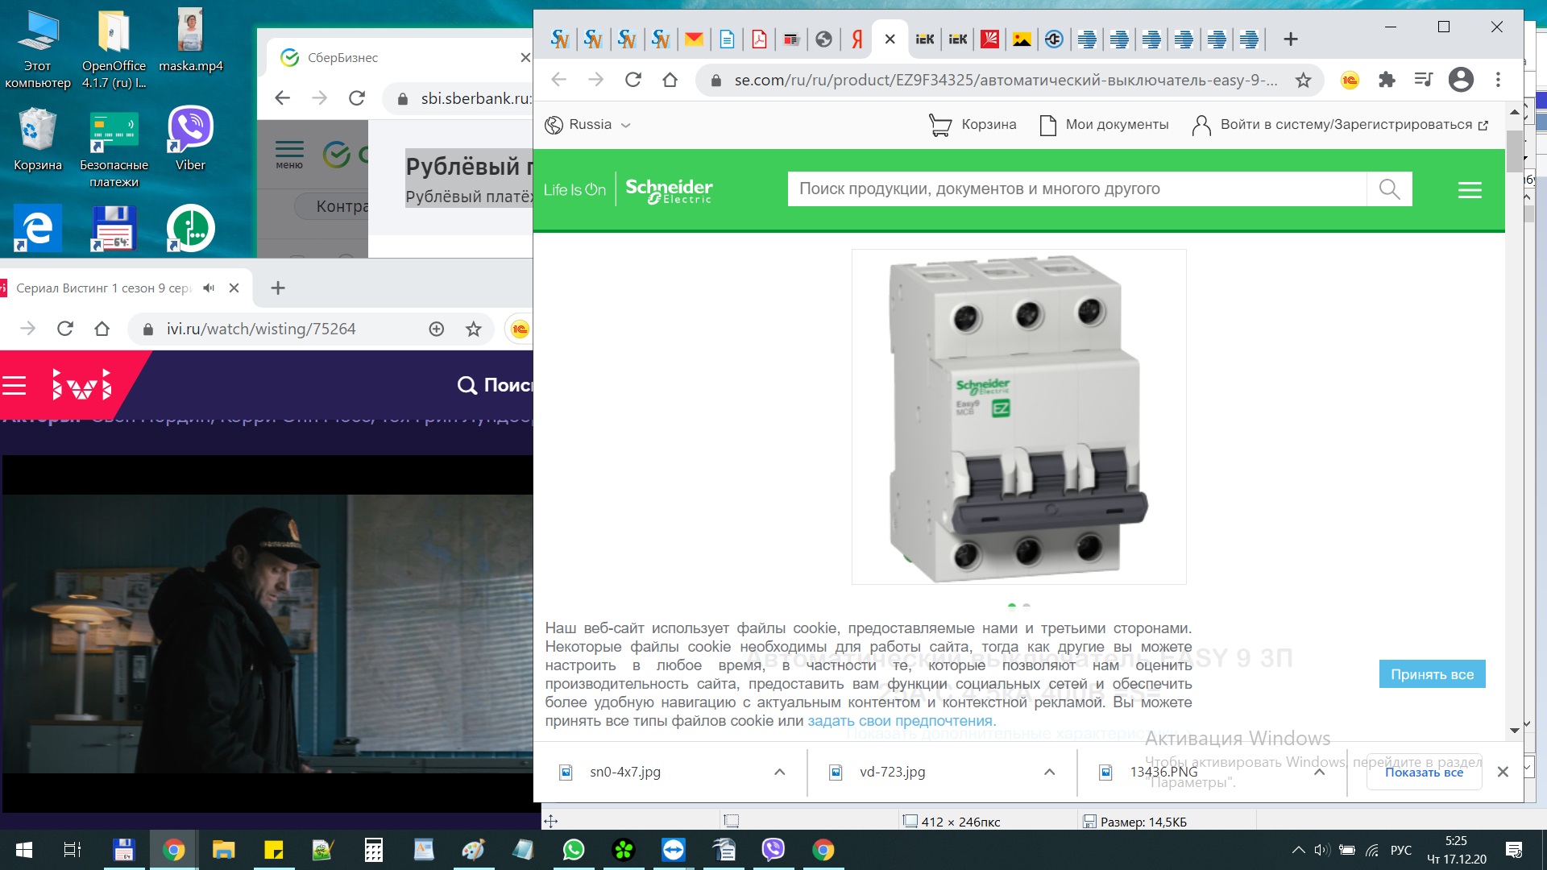This screenshot has height=870, width=1547.
Task: Close the Сериал Вистинг tab
Action: (234, 288)
